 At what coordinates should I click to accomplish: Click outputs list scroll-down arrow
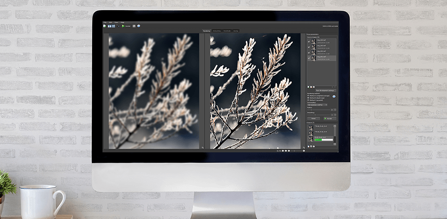coord(335,144)
